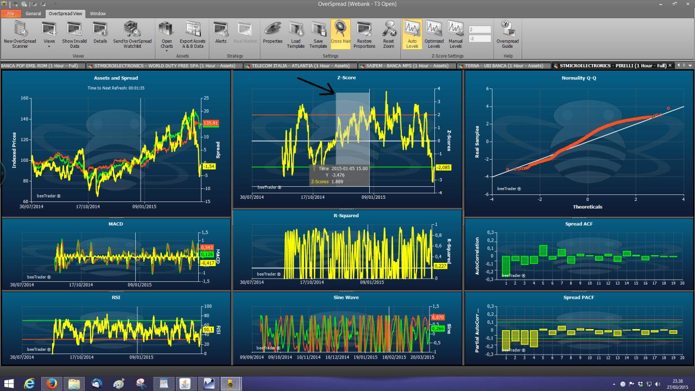Send to OverSpread Watchlist
695x391 pixels.
pos(132,35)
